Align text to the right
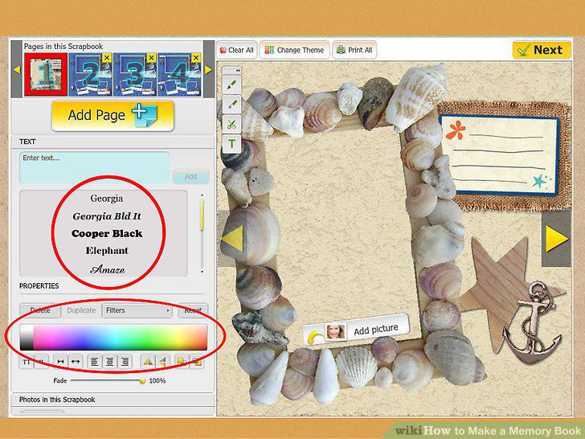The height and width of the screenshot is (439, 585). click(125, 361)
